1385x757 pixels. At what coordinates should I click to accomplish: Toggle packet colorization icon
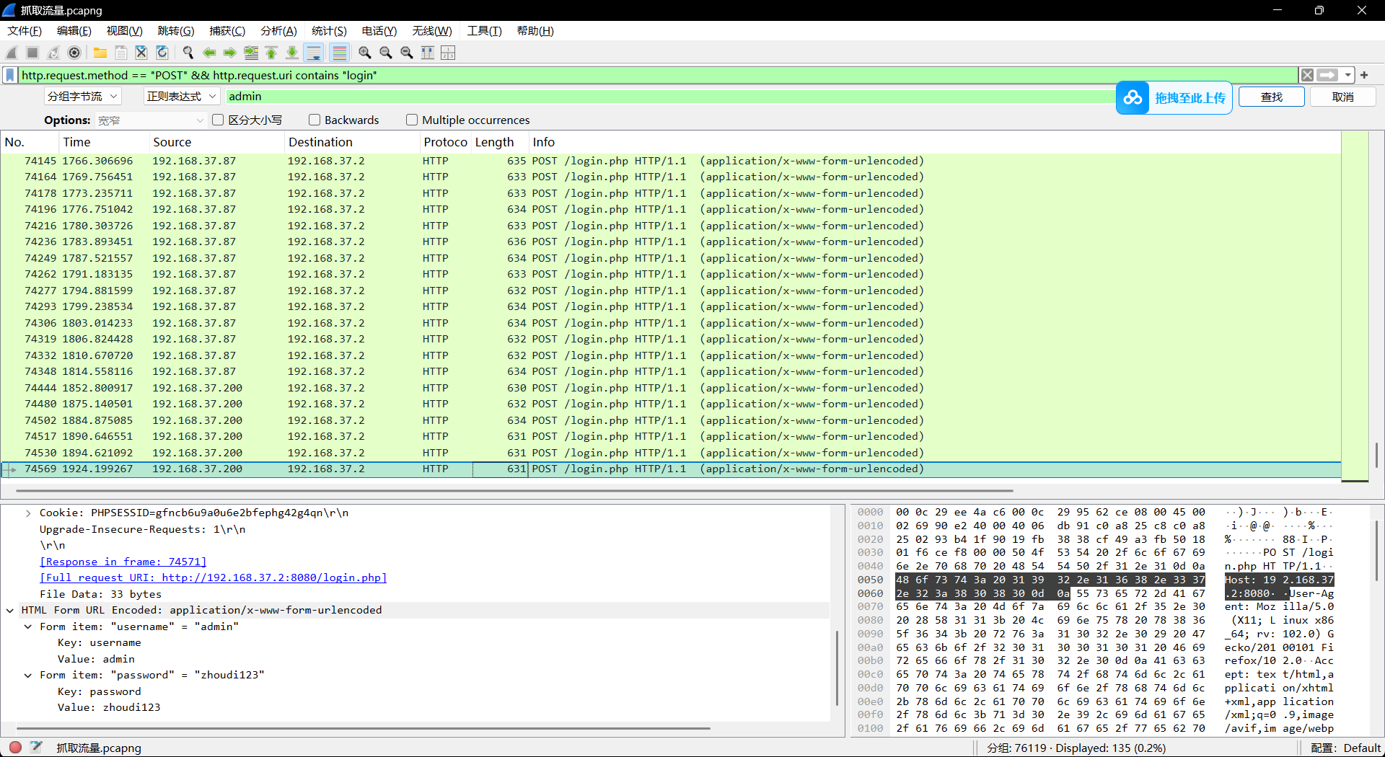coord(339,53)
